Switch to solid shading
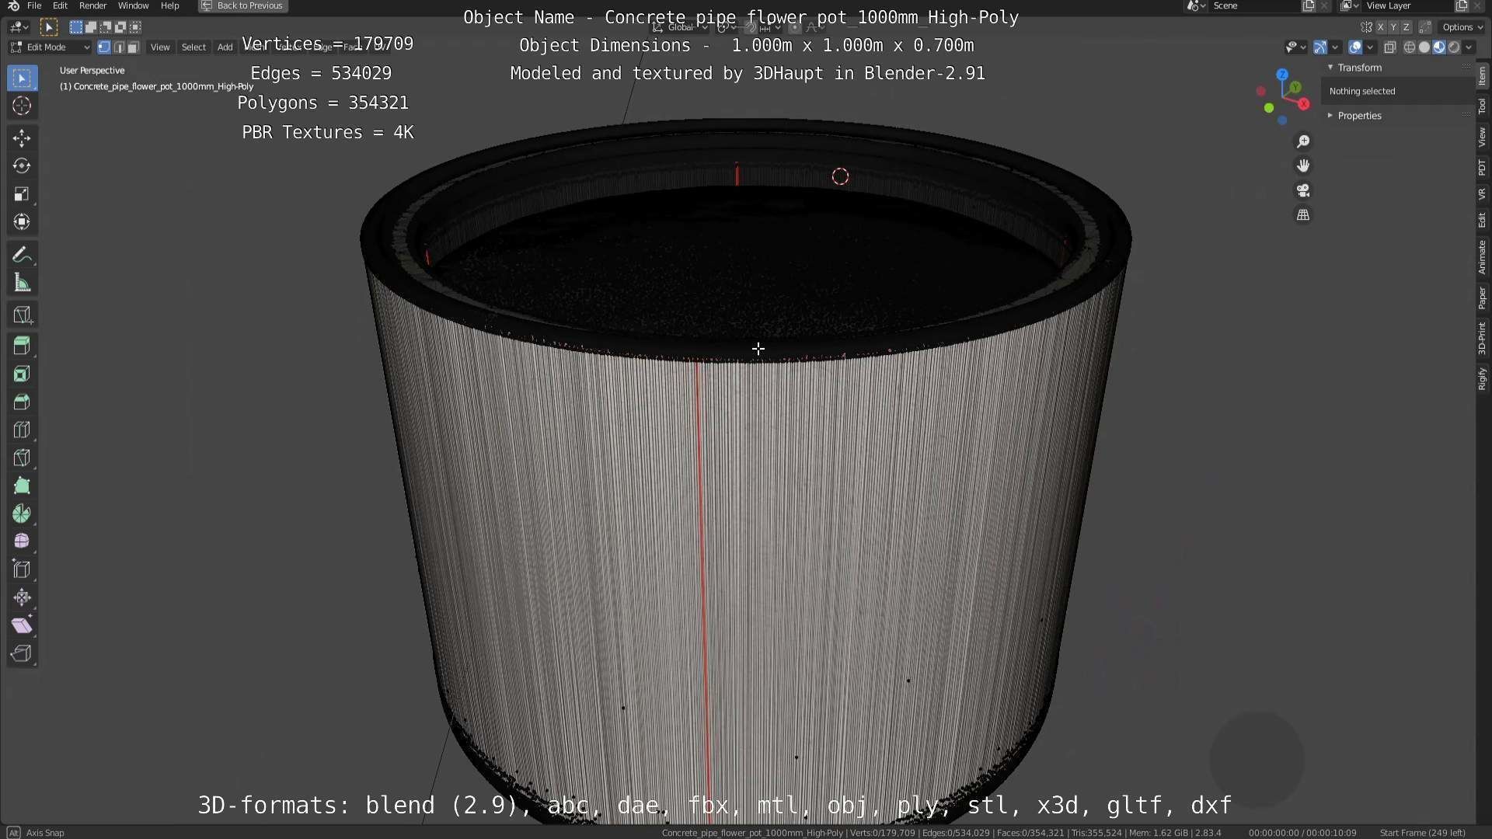 coord(1424,47)
